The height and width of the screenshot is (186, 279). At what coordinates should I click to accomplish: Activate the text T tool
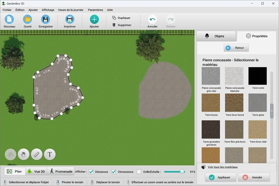pyautogui.click(x=50, y=154)
